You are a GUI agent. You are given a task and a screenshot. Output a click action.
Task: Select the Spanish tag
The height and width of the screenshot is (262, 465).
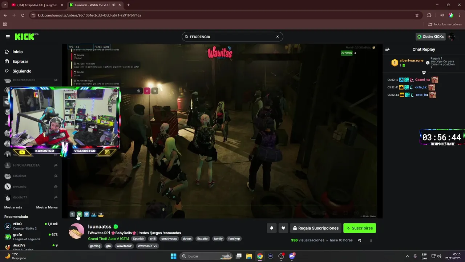click(x=138, y=239)
